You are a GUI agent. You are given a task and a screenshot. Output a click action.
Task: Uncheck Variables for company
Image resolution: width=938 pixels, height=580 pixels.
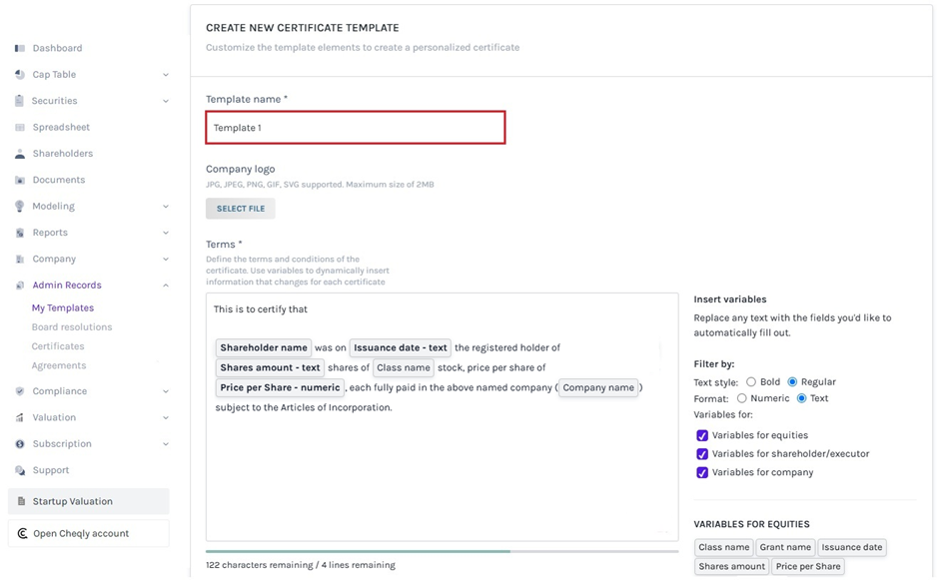[x=702, y=472]
